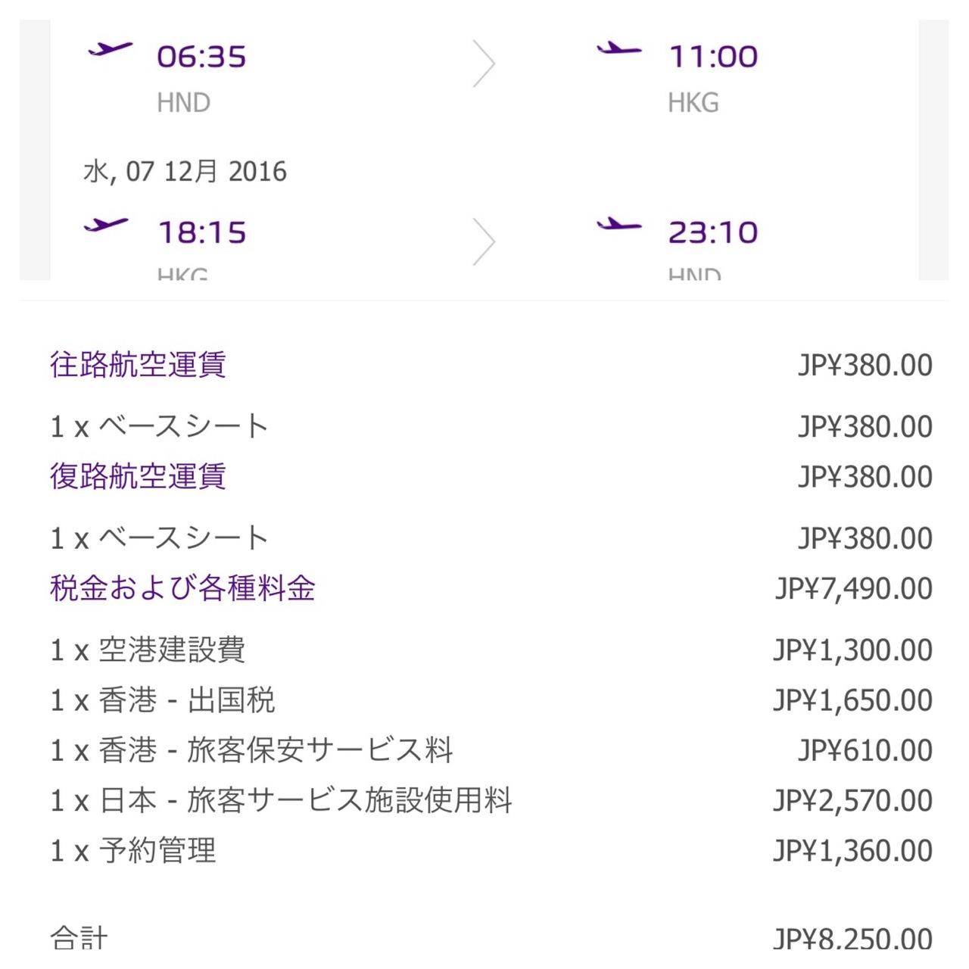Click the 合計 total label
969x969 pixels.
[x=79, y=939]
